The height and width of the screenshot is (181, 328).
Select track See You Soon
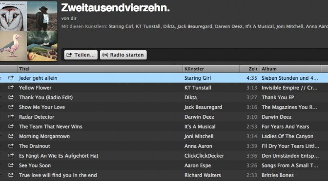click(x=35, y=165)
